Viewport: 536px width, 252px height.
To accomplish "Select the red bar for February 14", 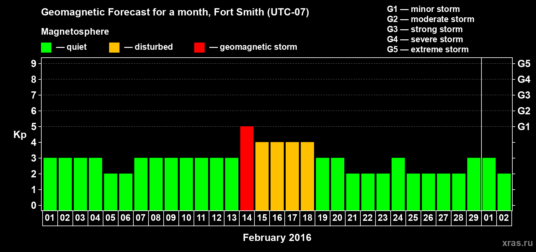I will [247, 169].
